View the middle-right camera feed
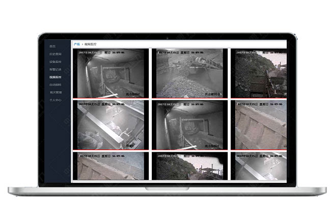The image size is (331, 219). (259, 125)
